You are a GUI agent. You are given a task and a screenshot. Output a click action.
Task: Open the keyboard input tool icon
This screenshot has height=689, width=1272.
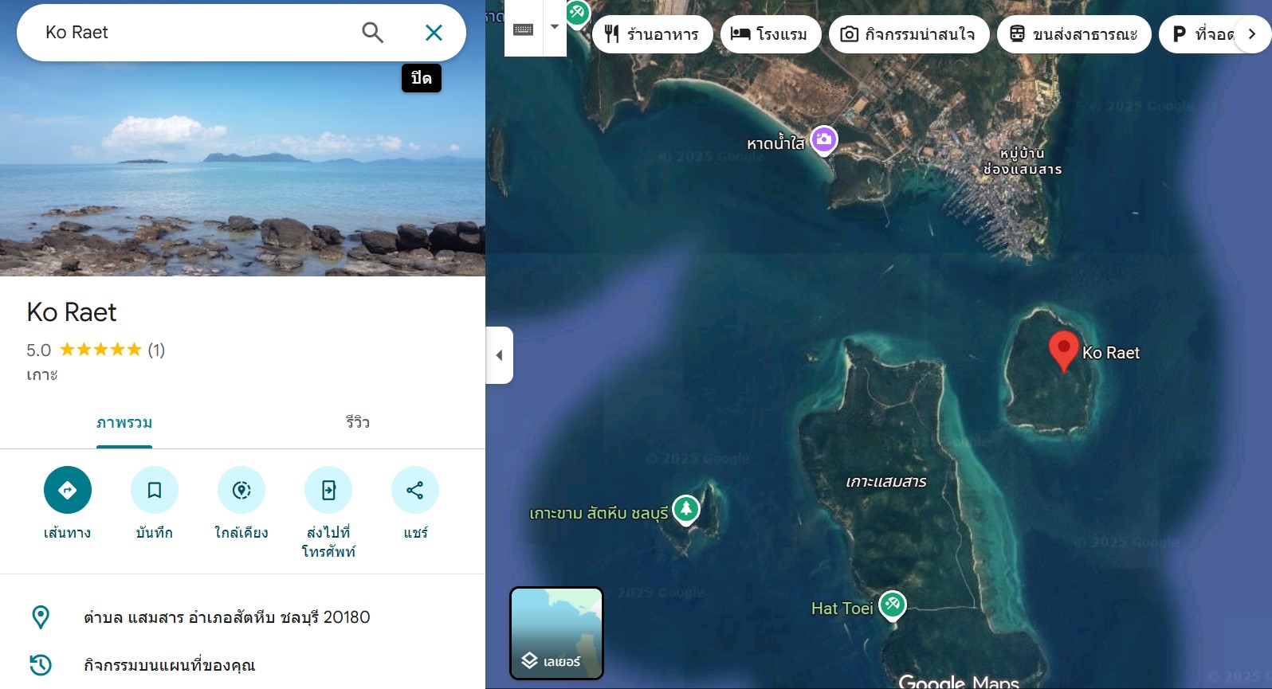(x=524, y=29)
